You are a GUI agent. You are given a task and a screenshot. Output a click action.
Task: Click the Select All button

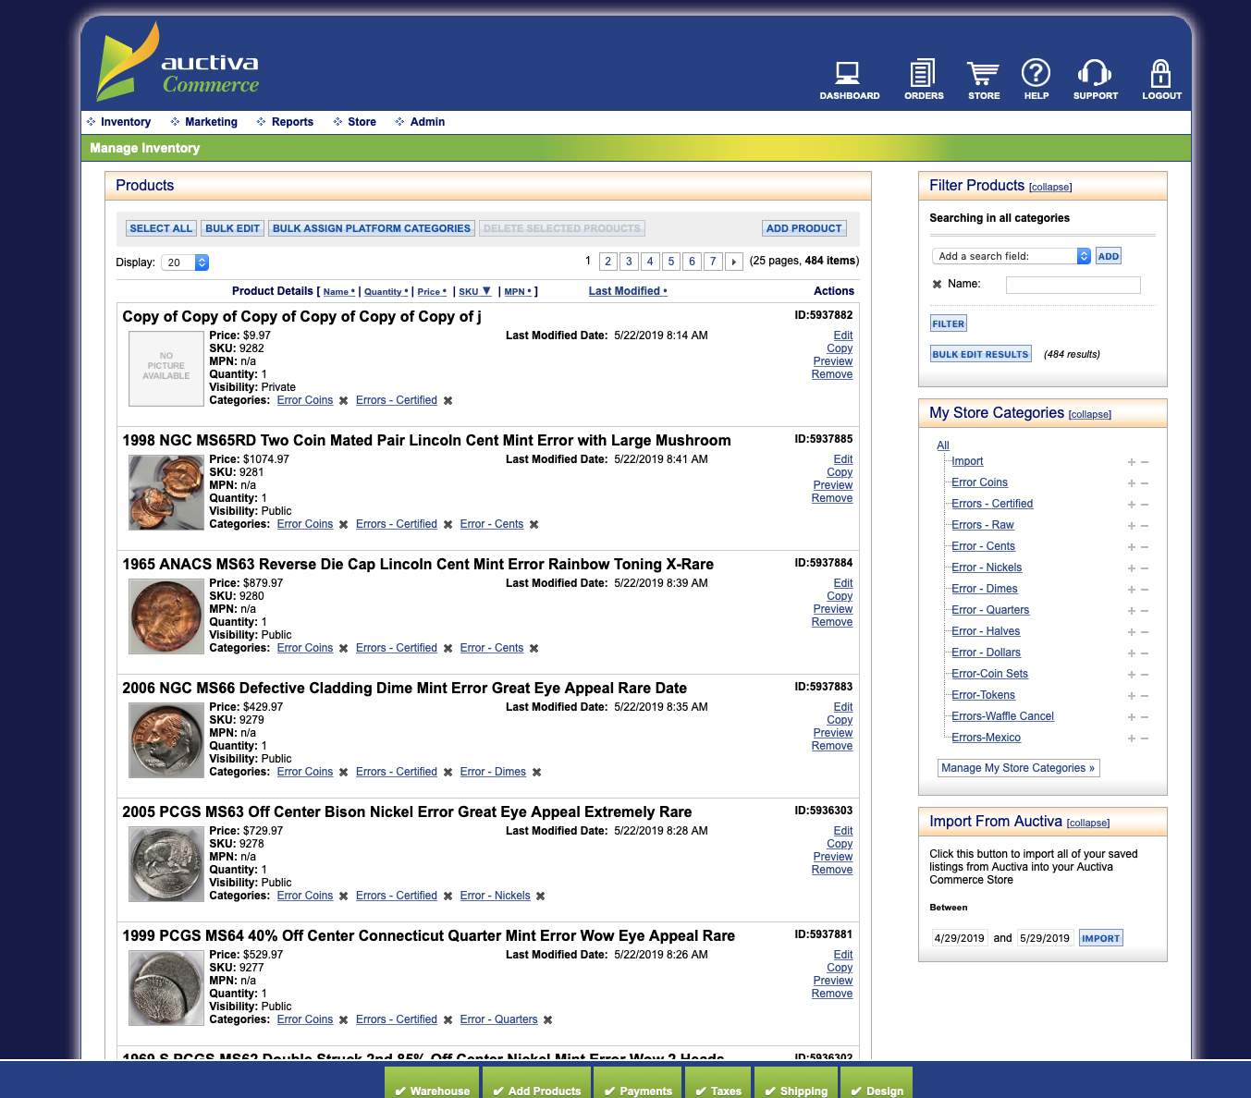pyautogui.click(x=161, y=228)
